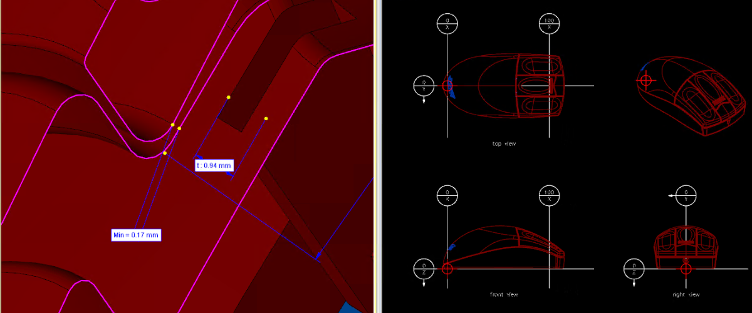
Task: Select the "0 Z" datum bubble left of right view
Action: (634, 269)
